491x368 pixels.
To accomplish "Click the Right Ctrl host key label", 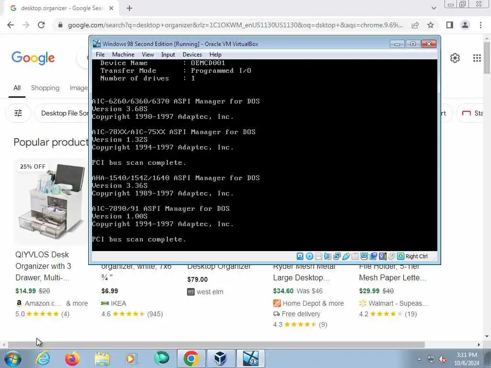I will (x=417, y=256).
